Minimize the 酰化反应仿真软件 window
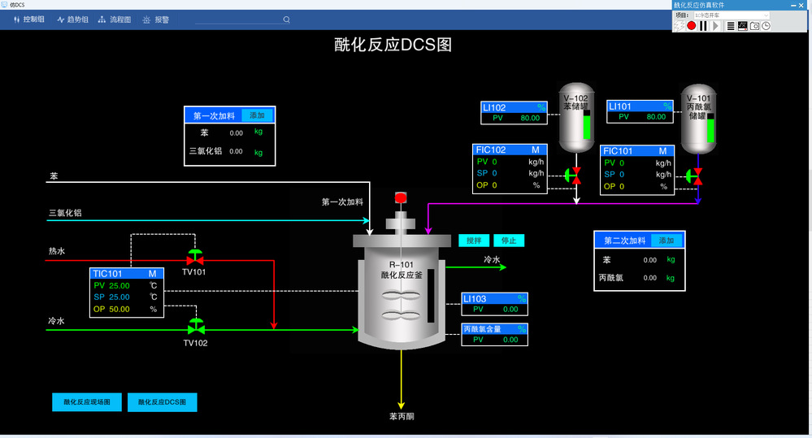This screenshot has width=812, height=438. [794, 5]
